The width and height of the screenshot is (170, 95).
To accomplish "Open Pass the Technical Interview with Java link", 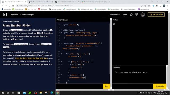I will [x=31, y=58].
